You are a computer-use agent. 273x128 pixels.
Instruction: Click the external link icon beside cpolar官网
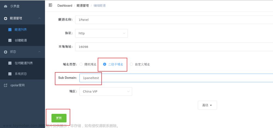5,85
